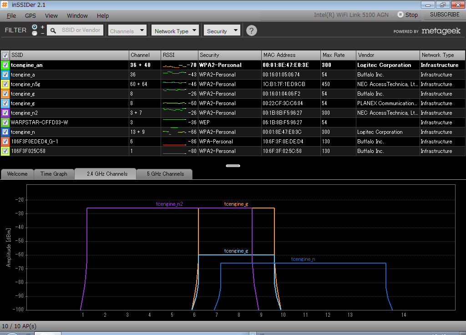
Task: Click the Intel(R) WiFi Link 5100 AGN adapter label
Action: (x=351, y=15)
